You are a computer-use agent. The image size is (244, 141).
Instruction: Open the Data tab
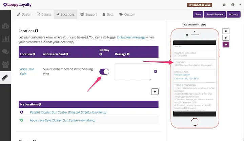[x=108, y=14]
